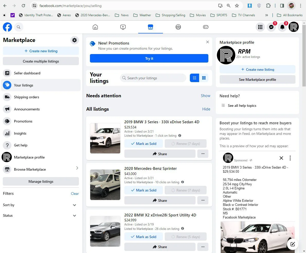Open ad preview three-dot menu
The width and height of the screenshot is (306, 253).
coord(290,158)
